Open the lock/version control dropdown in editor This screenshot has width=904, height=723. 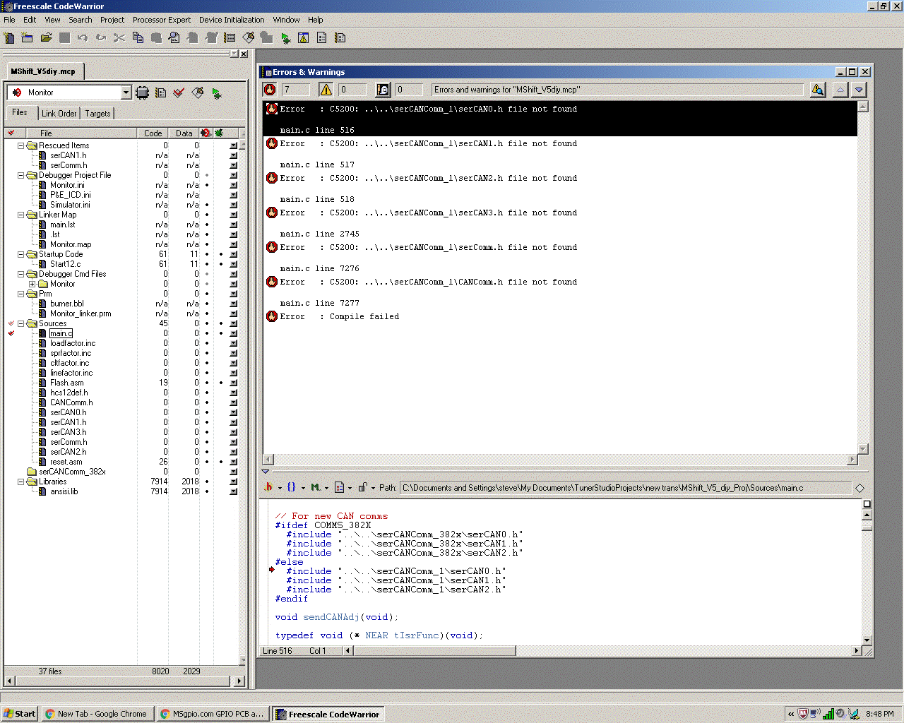tap(366, 487)
